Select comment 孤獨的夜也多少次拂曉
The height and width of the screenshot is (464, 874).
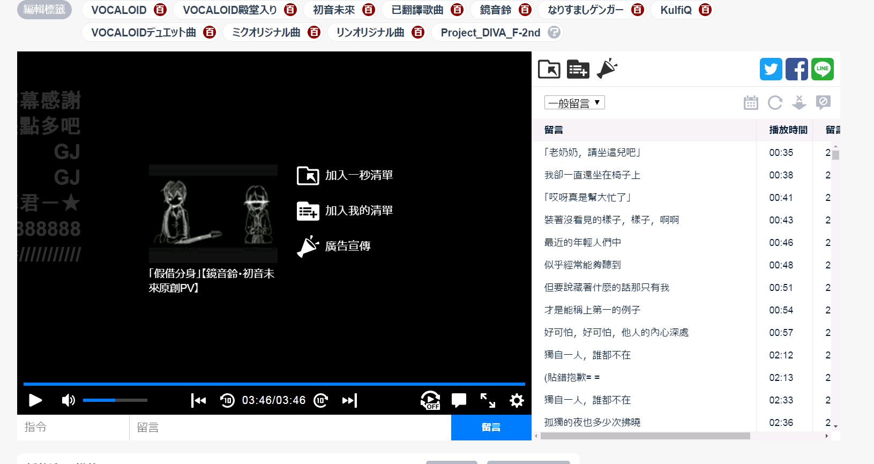tap(592, 423)
